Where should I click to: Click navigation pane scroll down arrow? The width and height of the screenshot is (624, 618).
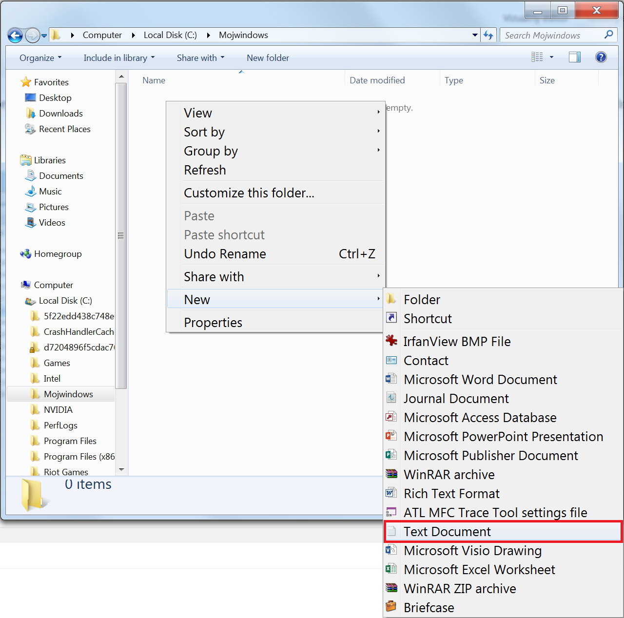(x=121, y=470)
